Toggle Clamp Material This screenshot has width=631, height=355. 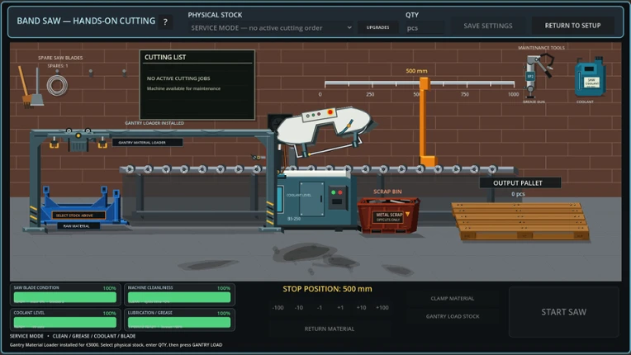point(453,298)
